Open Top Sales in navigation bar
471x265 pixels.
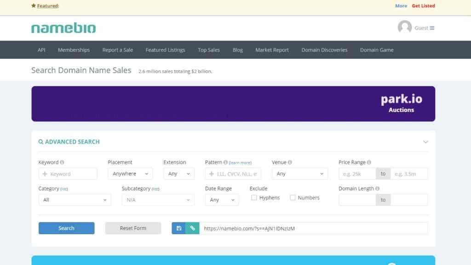pyautogui.click(x=209, y=50)
